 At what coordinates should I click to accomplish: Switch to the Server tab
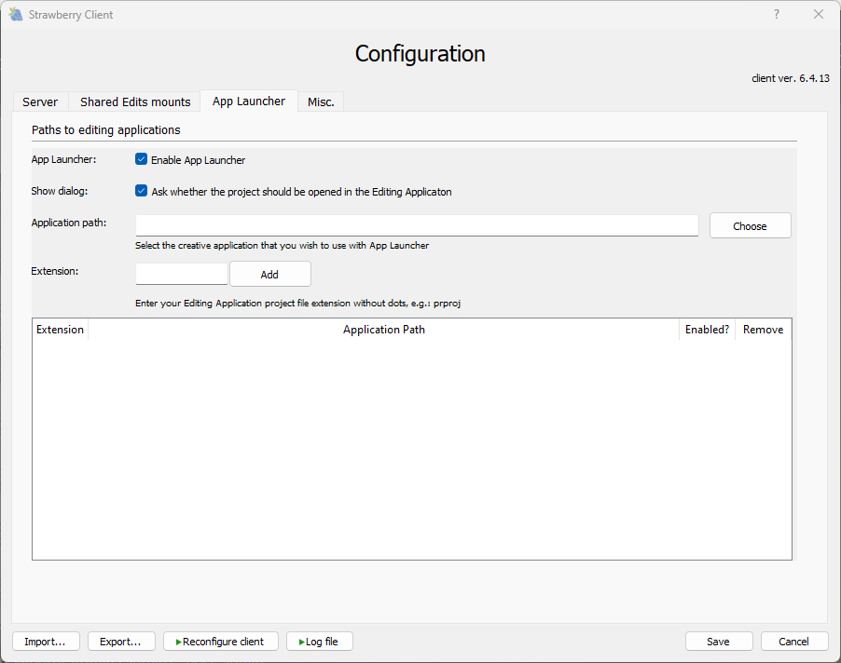pos(40,102)
